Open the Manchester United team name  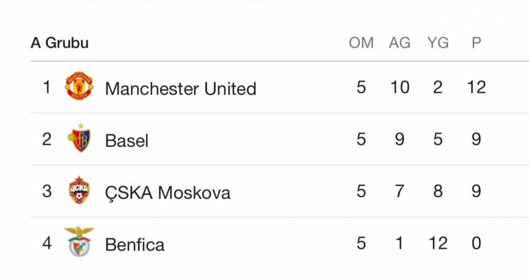[180, 88]
